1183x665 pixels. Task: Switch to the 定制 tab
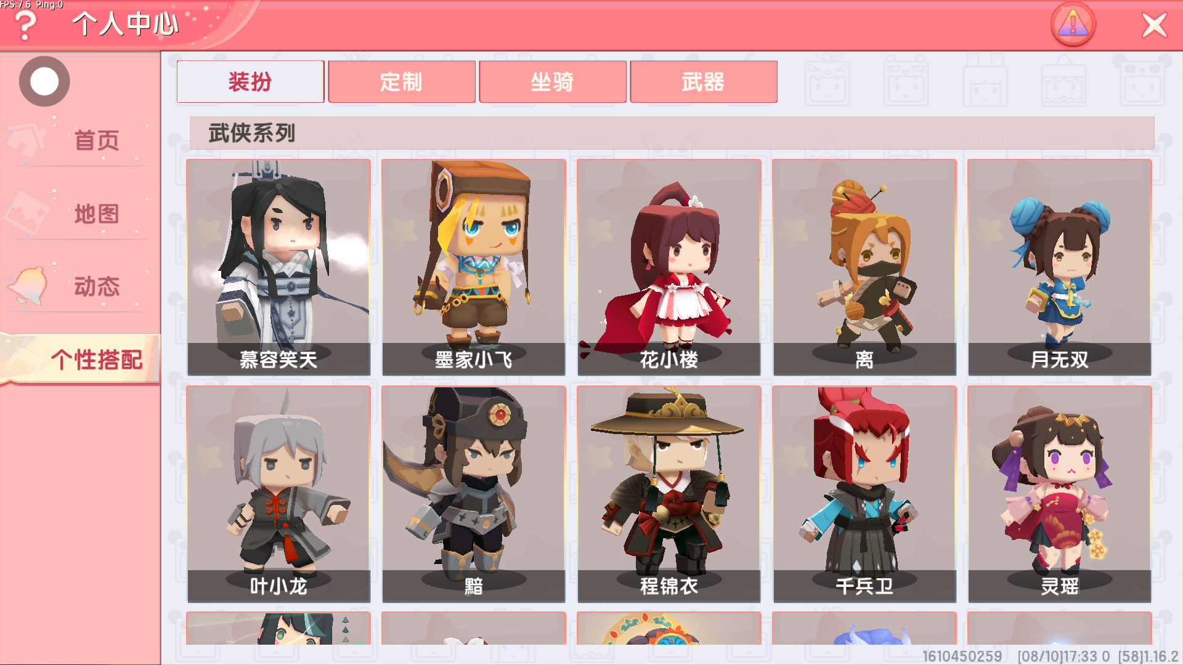click(402, 81)
